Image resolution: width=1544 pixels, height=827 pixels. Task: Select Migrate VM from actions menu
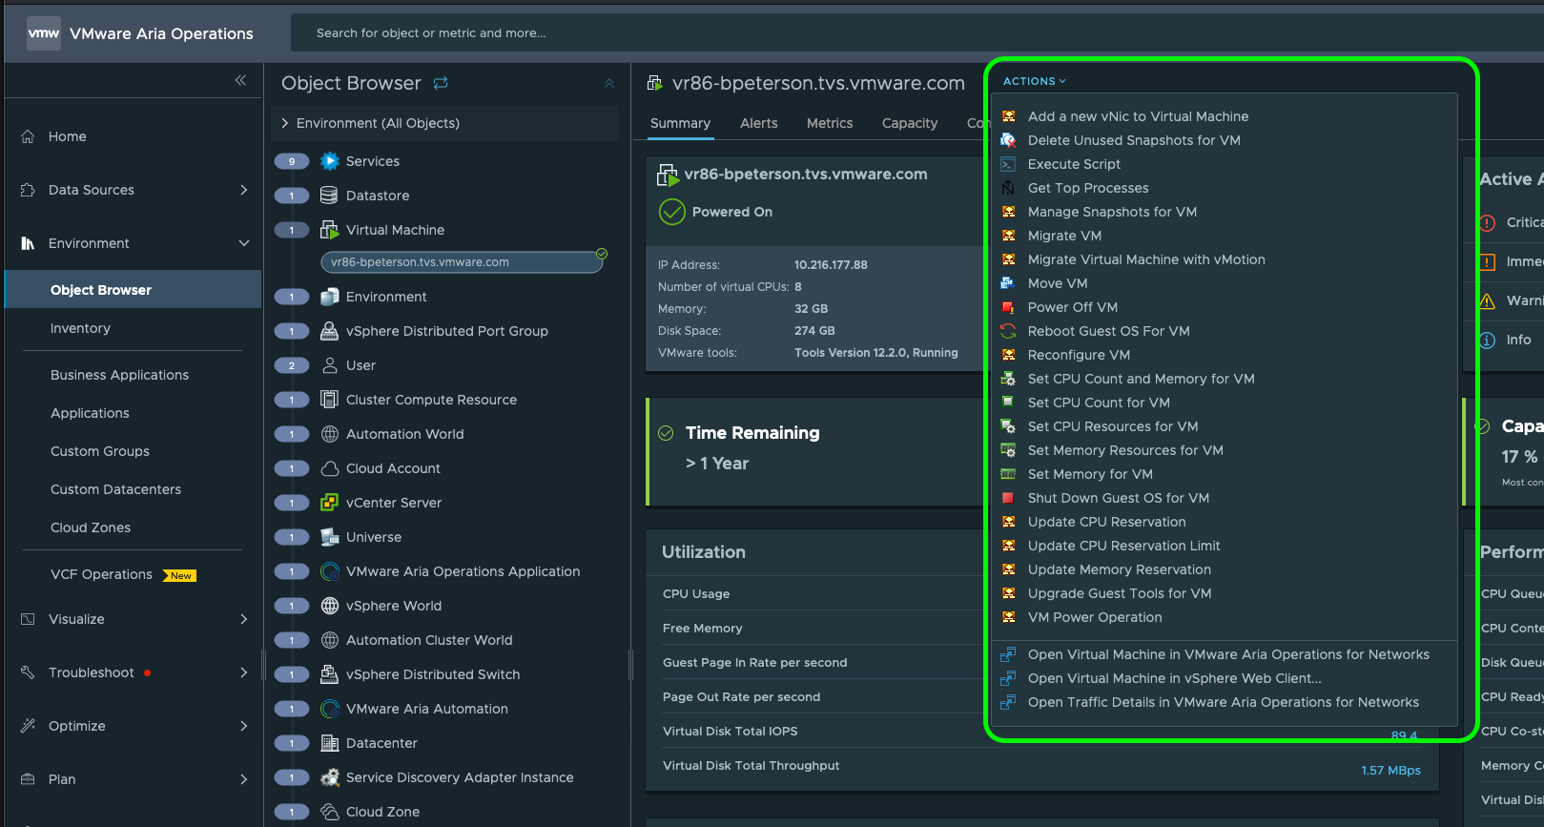(x=1064, y=236)
